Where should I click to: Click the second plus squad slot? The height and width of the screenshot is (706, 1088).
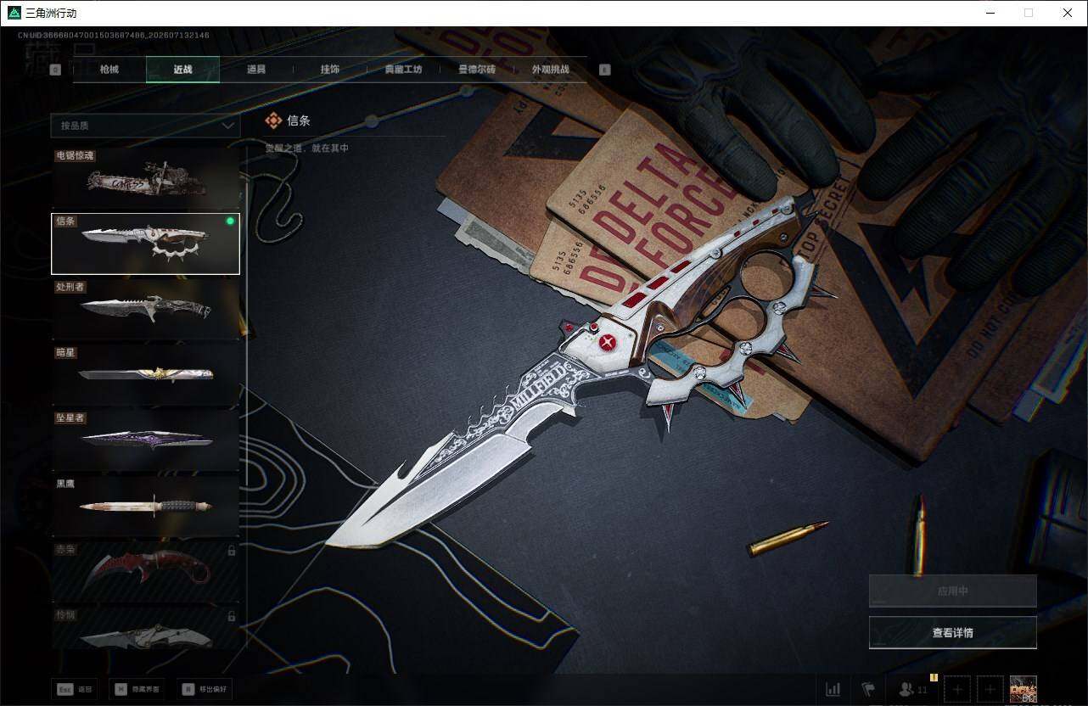(990, 689)
